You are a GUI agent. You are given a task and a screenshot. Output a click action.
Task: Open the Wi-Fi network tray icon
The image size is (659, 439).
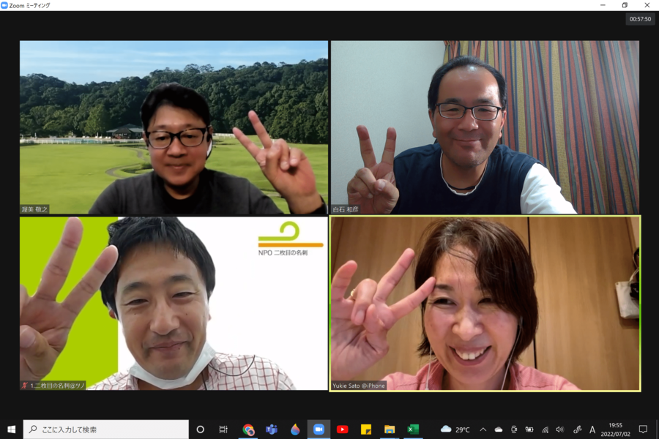coord(545,429)
